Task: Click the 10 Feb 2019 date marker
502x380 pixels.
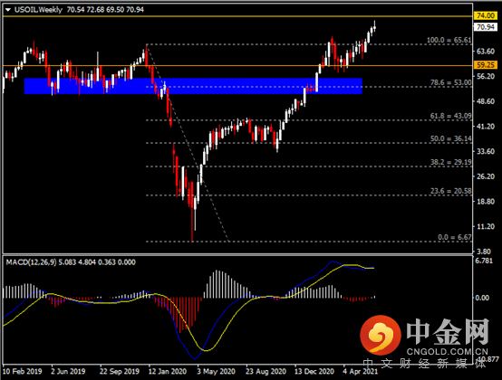Action: [x=22, y=371]
